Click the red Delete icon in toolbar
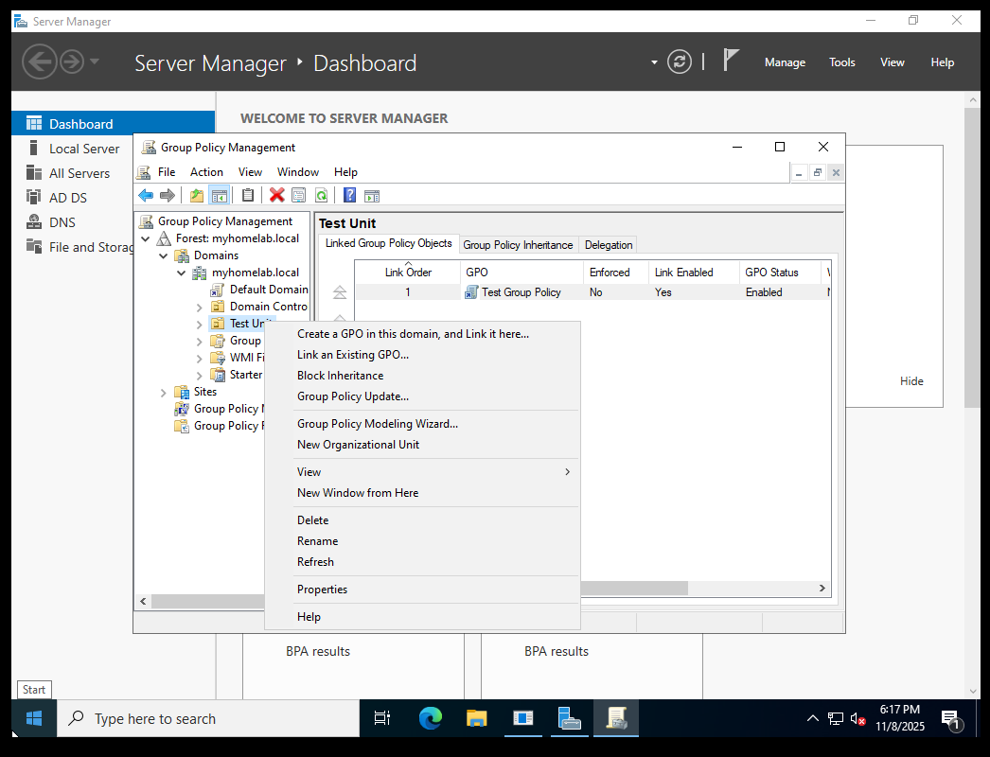The image size is (990, 757). click(276, 195)
